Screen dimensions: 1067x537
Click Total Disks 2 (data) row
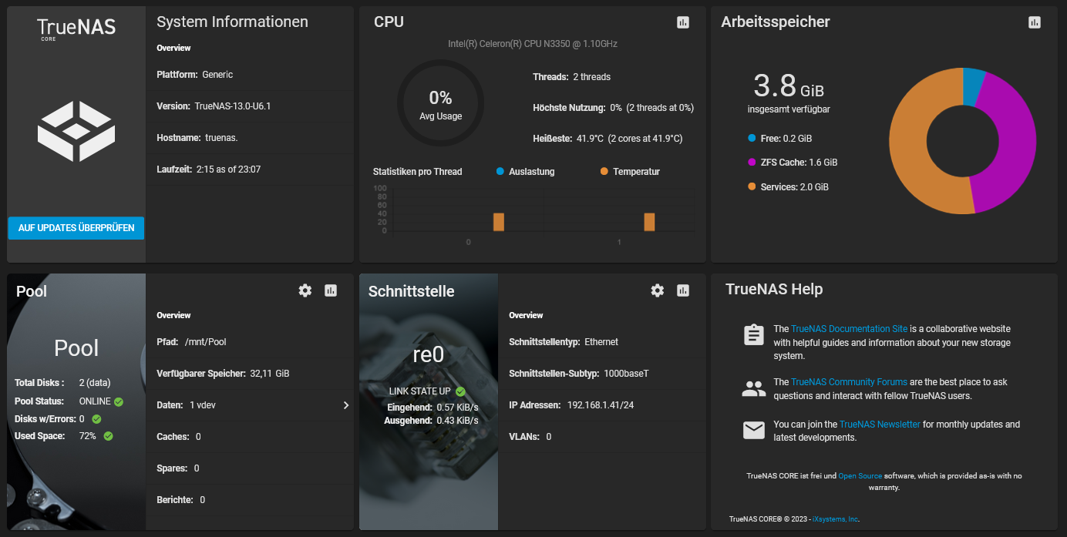[61, 383]
